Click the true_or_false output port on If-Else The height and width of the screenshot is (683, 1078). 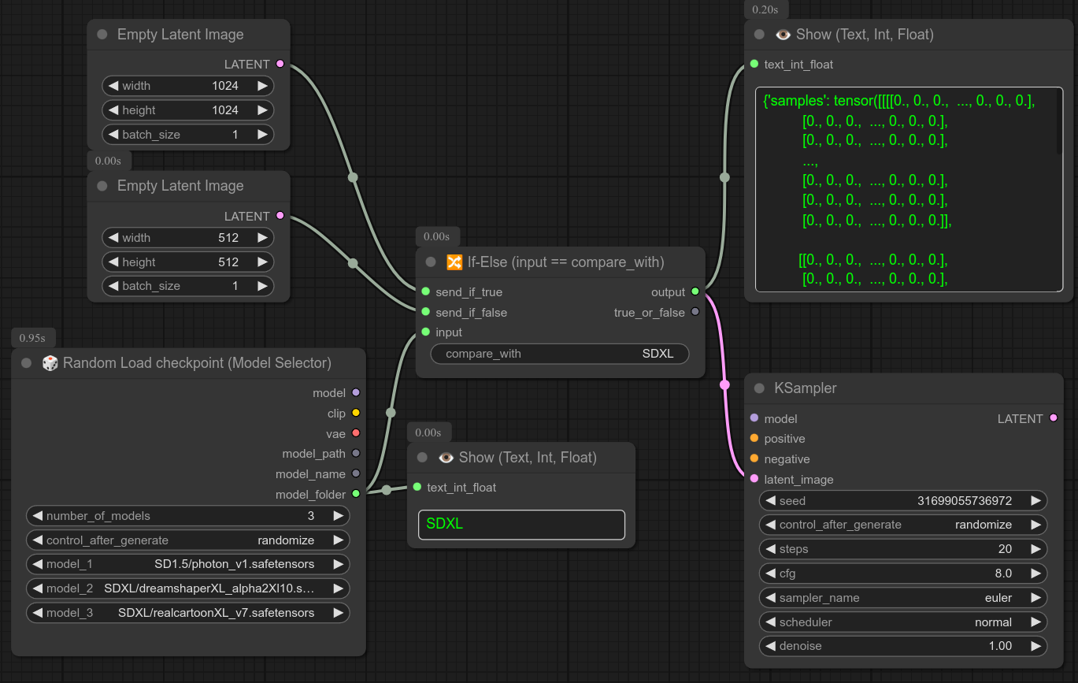tap(695, 312)
